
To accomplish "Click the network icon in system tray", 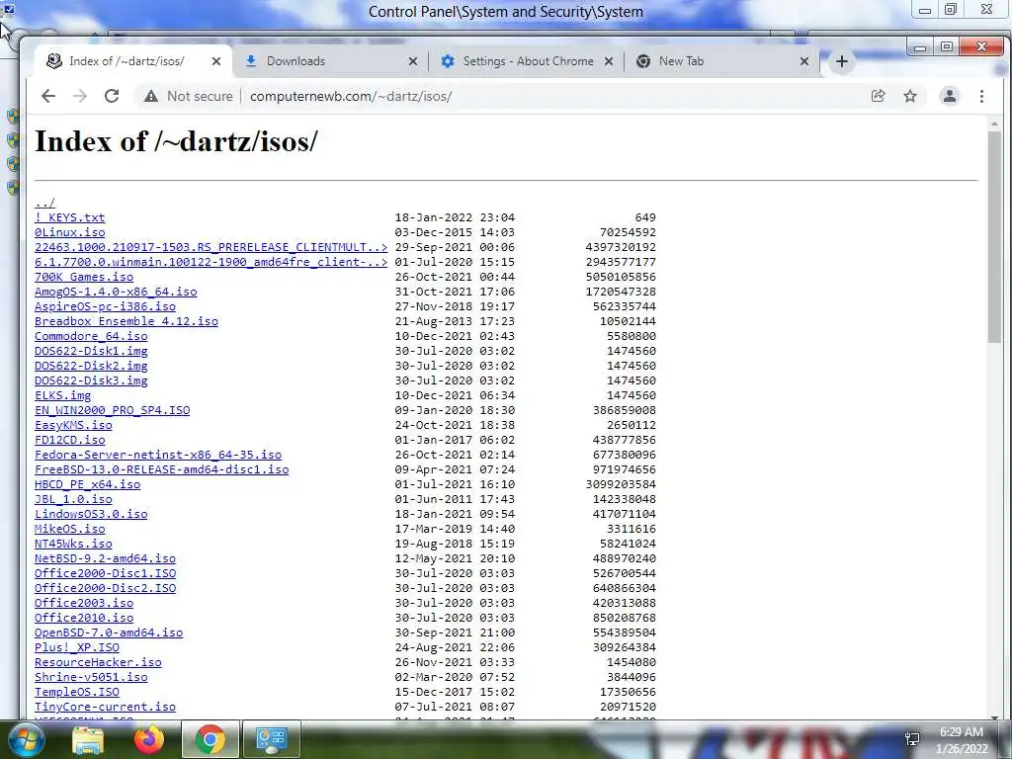I will tap(912, 739).
